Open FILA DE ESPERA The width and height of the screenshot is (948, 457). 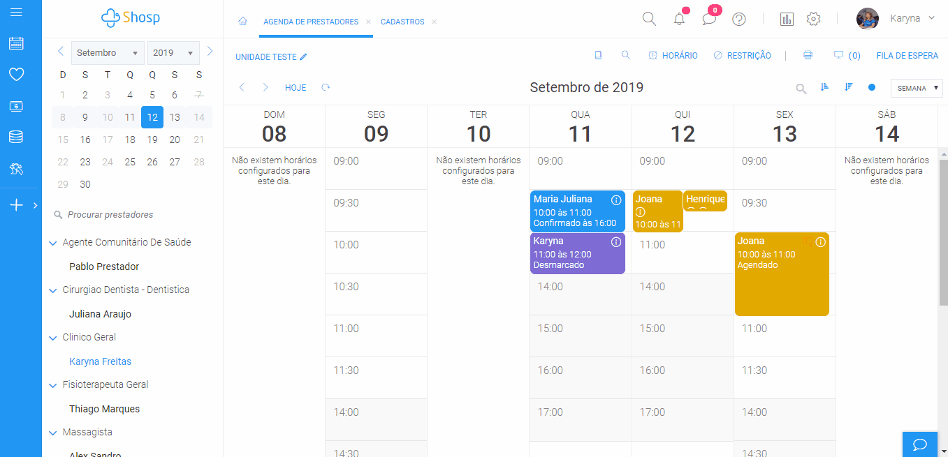[x=907, y=55]
